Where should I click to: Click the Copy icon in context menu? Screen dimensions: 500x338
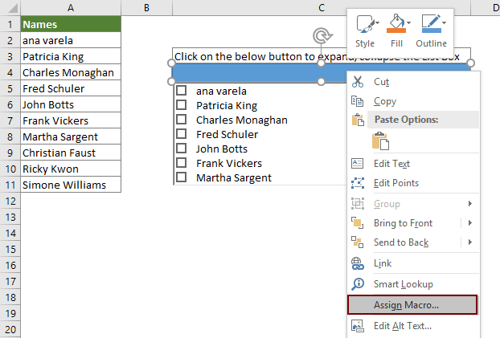[x=359, y=101]
